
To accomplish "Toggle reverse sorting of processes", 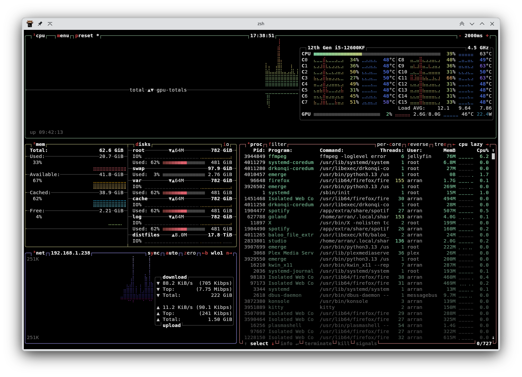I will click(x=418, y=145).
